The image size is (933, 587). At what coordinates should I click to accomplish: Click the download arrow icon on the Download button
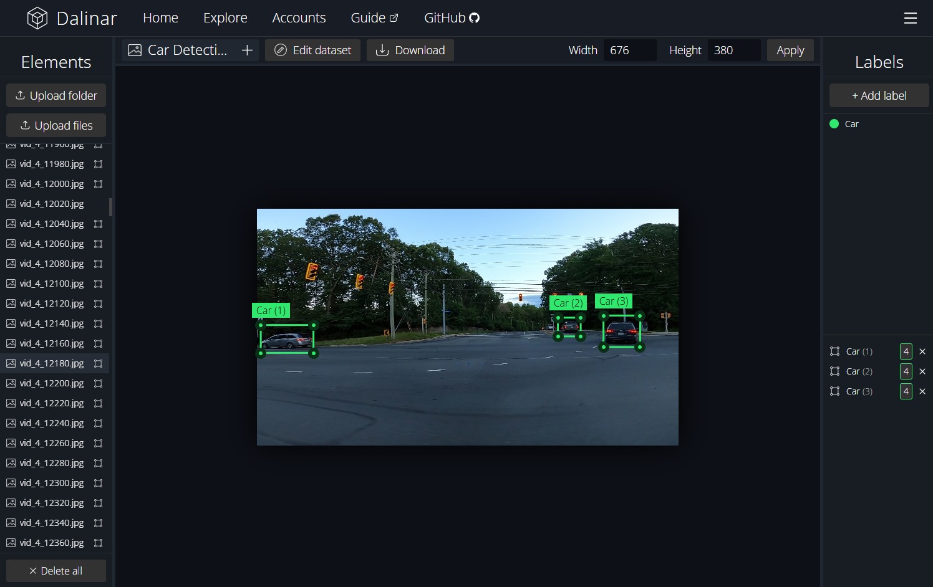tap(381, 50)
